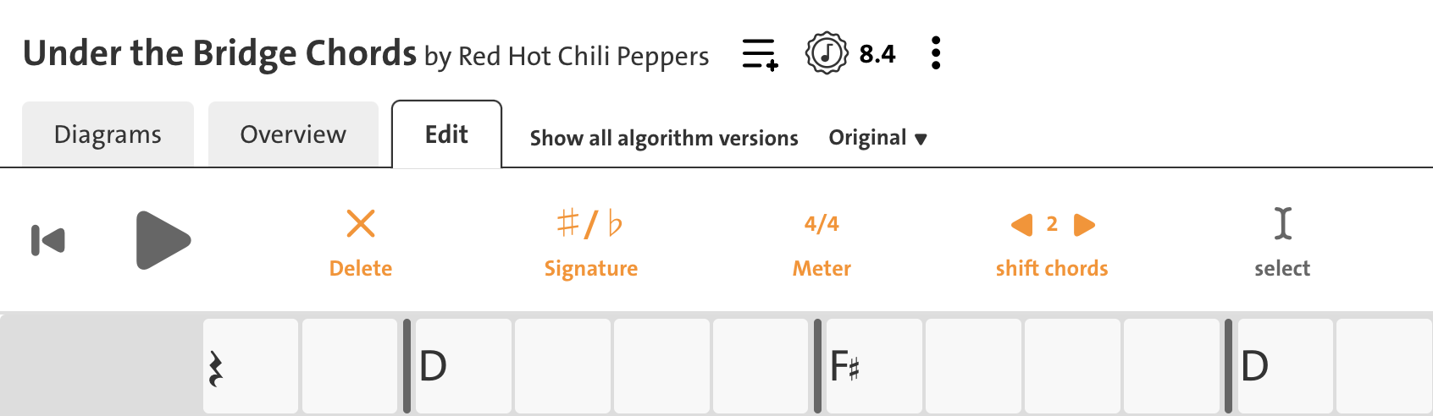Open the sharp/flat Signature tool
This screenshot has height=416, width=1433.
pyautogui.click(x=590, y=224)
